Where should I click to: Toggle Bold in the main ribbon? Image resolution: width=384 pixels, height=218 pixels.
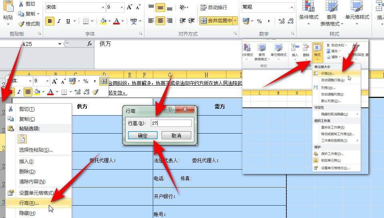point(50,21)
